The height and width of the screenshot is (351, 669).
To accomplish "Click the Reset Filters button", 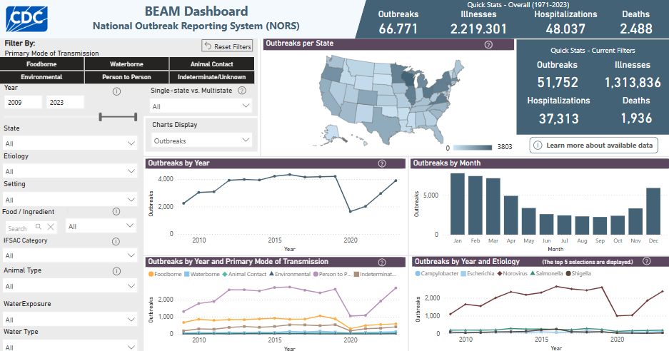I will (x=227, y=46).
